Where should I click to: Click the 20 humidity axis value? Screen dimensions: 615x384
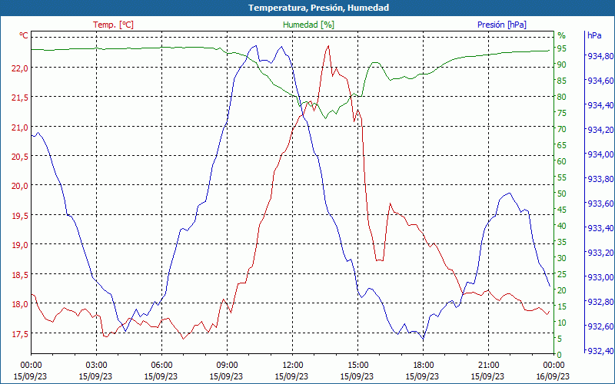[562, 290]
